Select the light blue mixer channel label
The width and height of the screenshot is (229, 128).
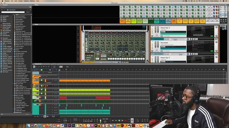168,21
